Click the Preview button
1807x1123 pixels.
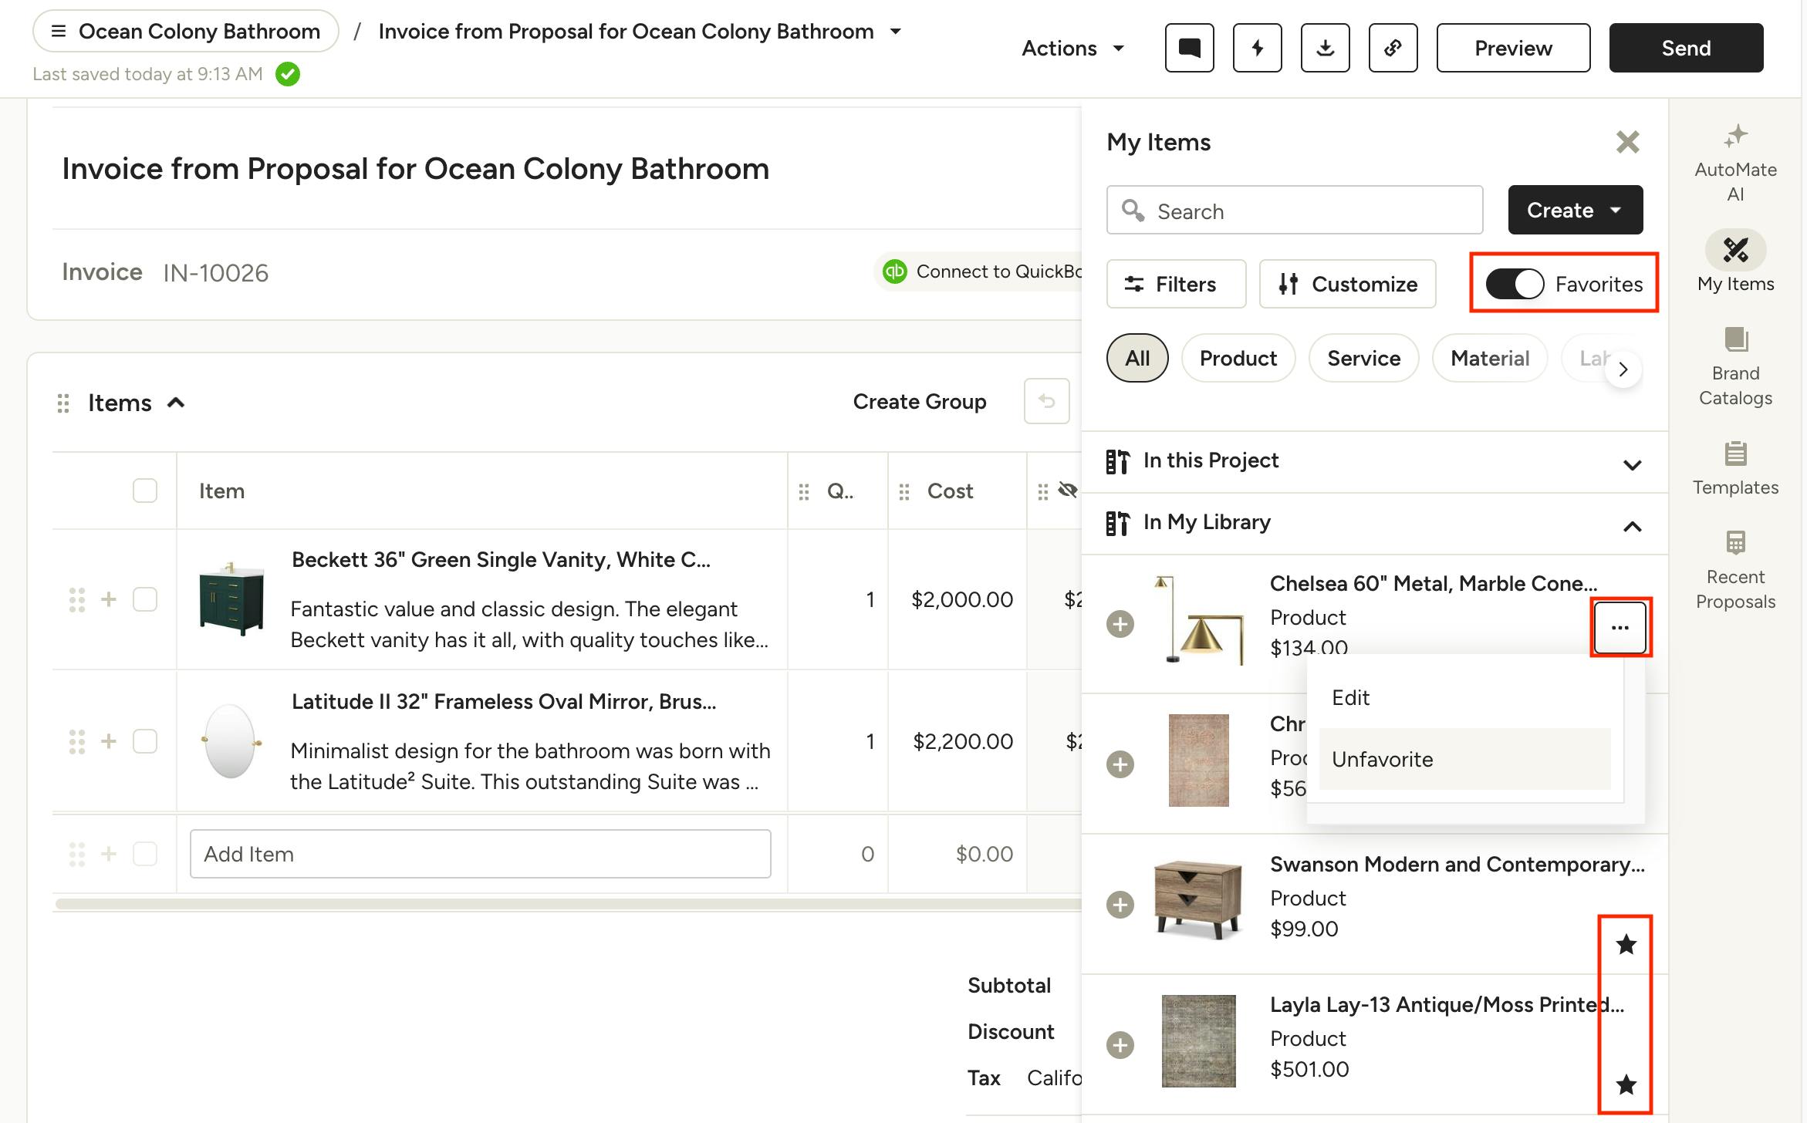tap(1512, 48)
